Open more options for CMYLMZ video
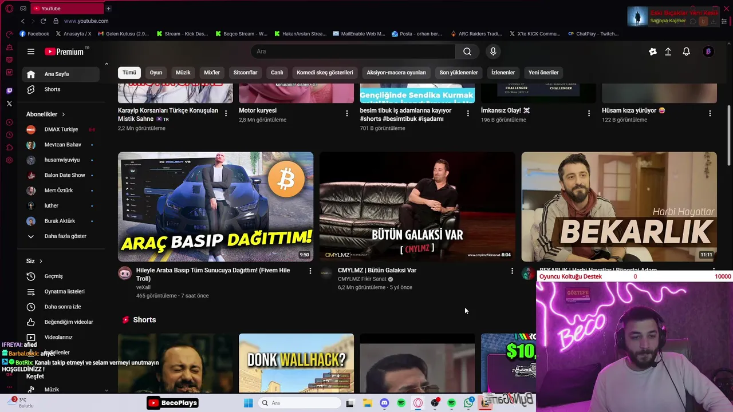733x412 pixels. tap(512, 271)
